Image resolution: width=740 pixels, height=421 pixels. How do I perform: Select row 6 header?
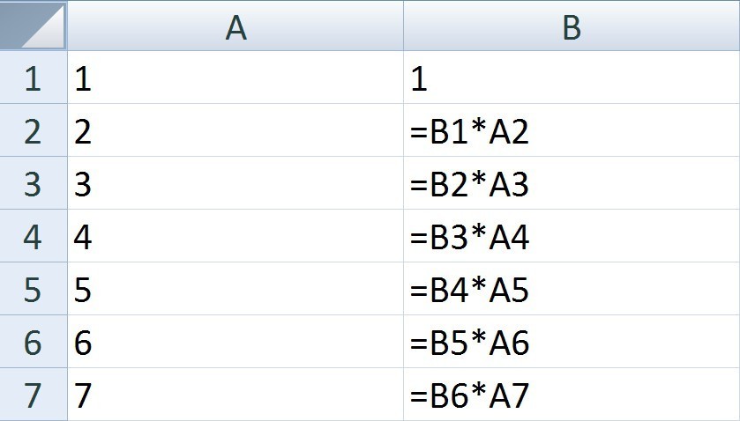click(34, 342)
